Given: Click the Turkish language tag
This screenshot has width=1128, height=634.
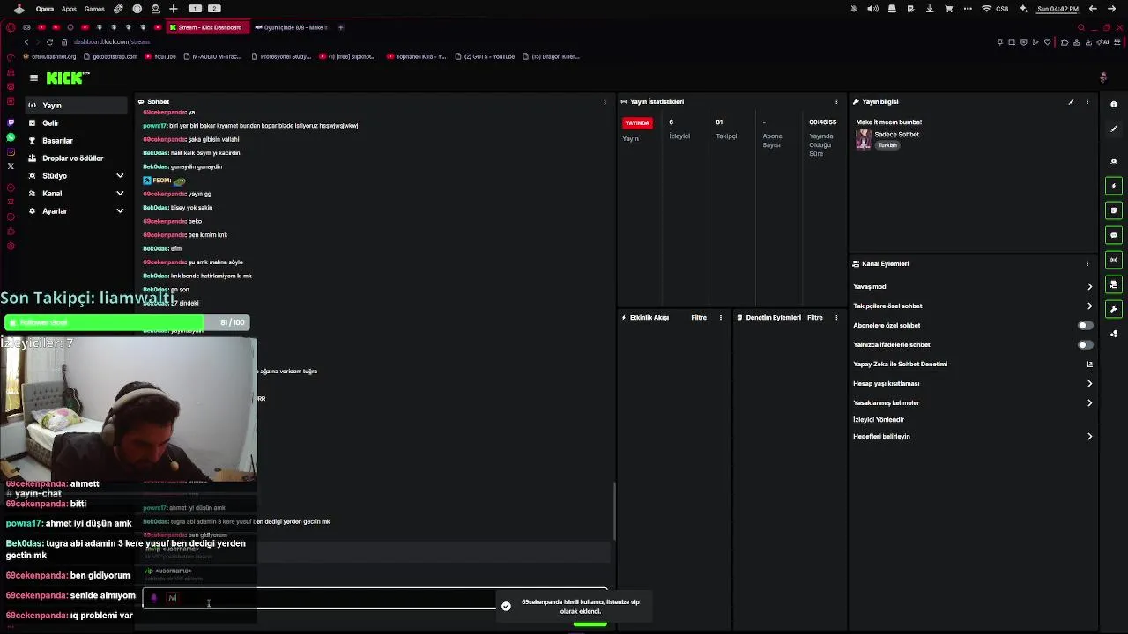Looking at the screenshot, I should (887, 145).
